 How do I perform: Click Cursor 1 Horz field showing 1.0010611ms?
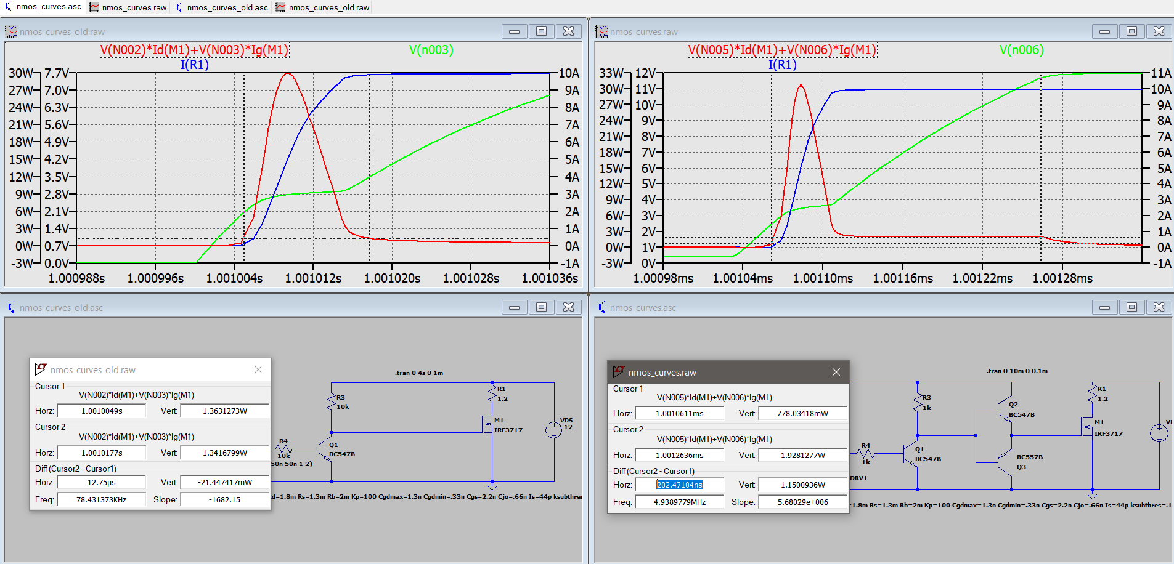pos(680,413)
